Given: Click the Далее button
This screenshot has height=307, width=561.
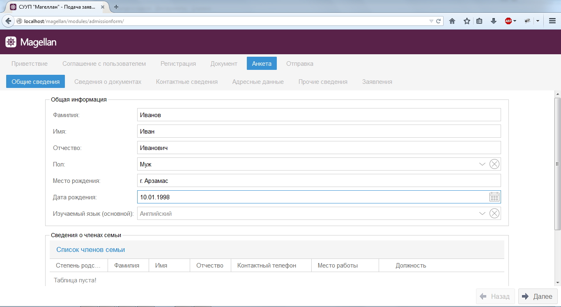Looking at the screenshot, I should (x=538, y=296).
